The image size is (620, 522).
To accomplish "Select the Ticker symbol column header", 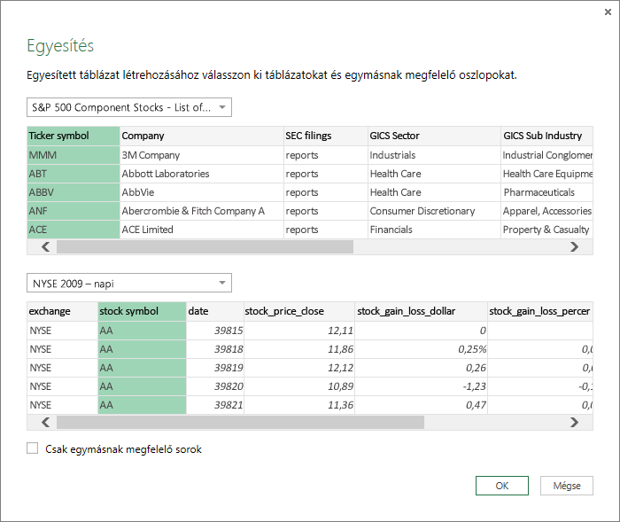I will tap(74, 136).
